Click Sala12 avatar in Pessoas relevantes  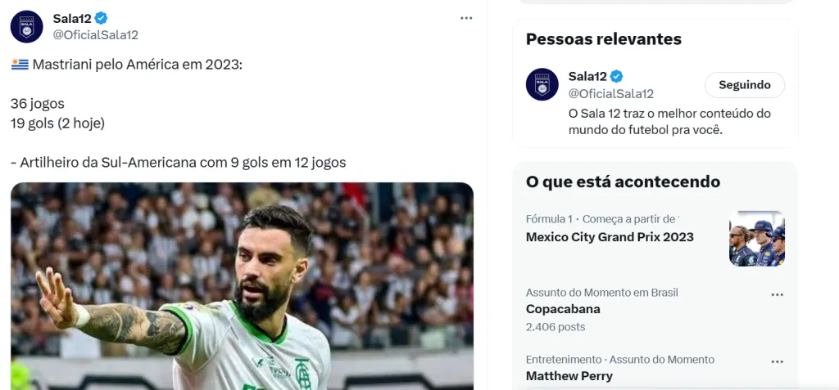point(542,84)
